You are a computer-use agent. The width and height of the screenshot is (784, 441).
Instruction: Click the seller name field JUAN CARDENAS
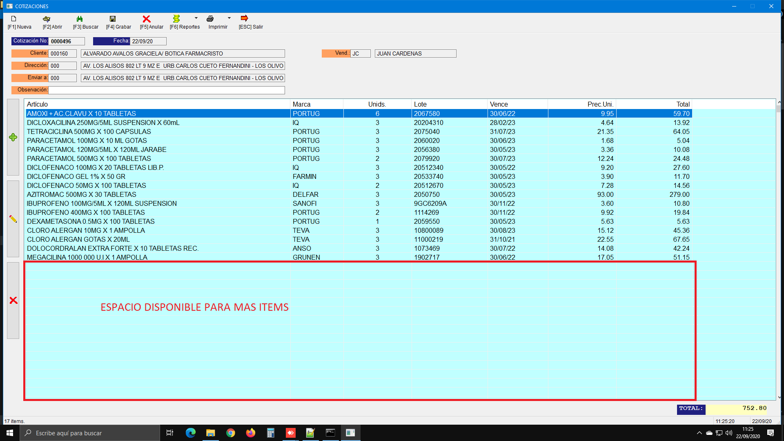[415, 53]
